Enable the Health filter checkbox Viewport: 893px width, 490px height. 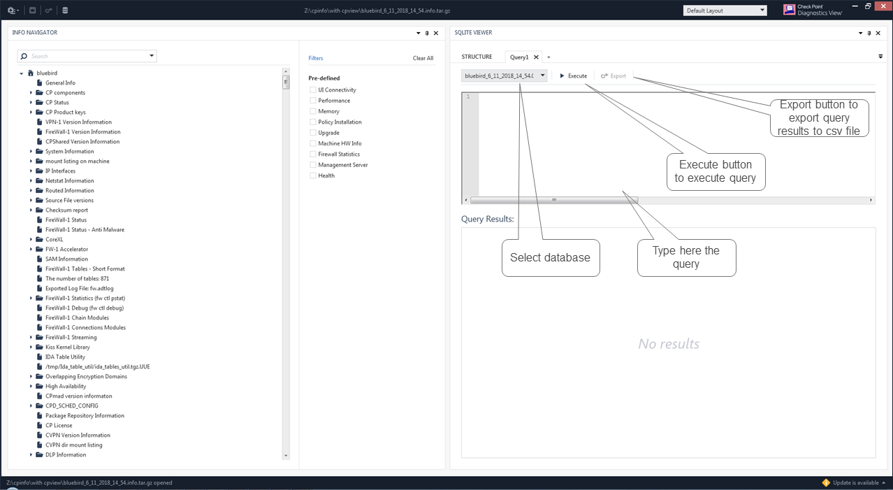point(313,175)
